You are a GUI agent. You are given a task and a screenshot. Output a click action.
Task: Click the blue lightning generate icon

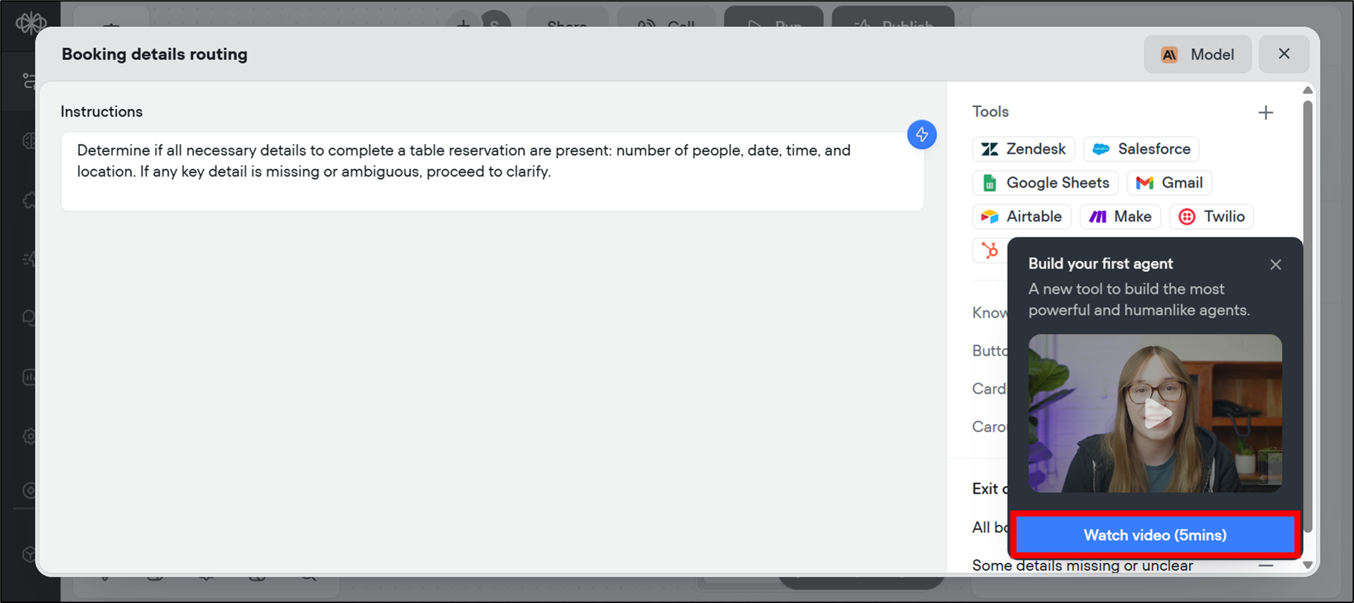pos(921,135)
